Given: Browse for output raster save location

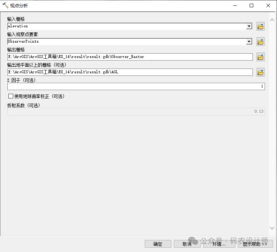Looking at the screenshot, I should 261,57.
